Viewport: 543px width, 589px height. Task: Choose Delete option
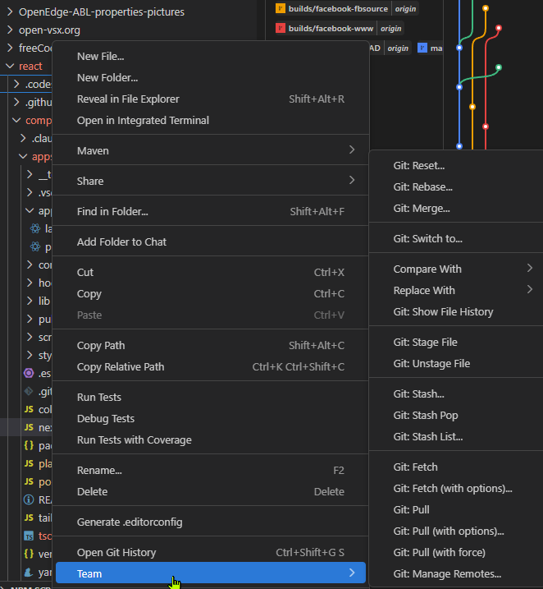click(x=210, y=492)
